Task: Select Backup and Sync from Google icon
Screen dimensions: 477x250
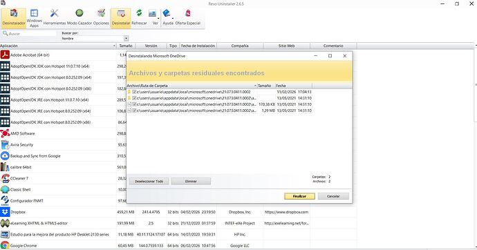Action: (x=5, y=156)
